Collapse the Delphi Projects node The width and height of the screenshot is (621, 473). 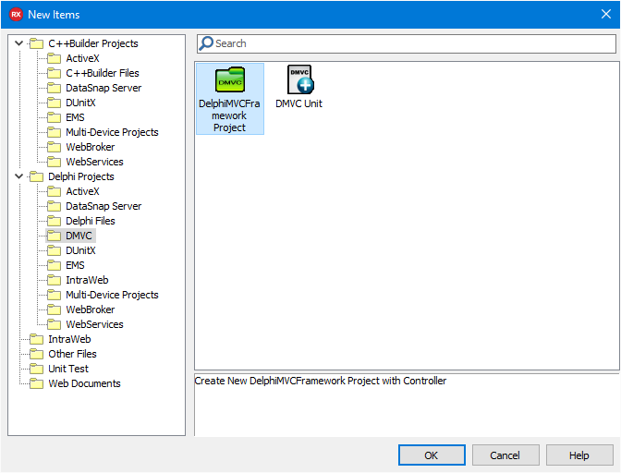pyautogui.click(x=18, y=176)
